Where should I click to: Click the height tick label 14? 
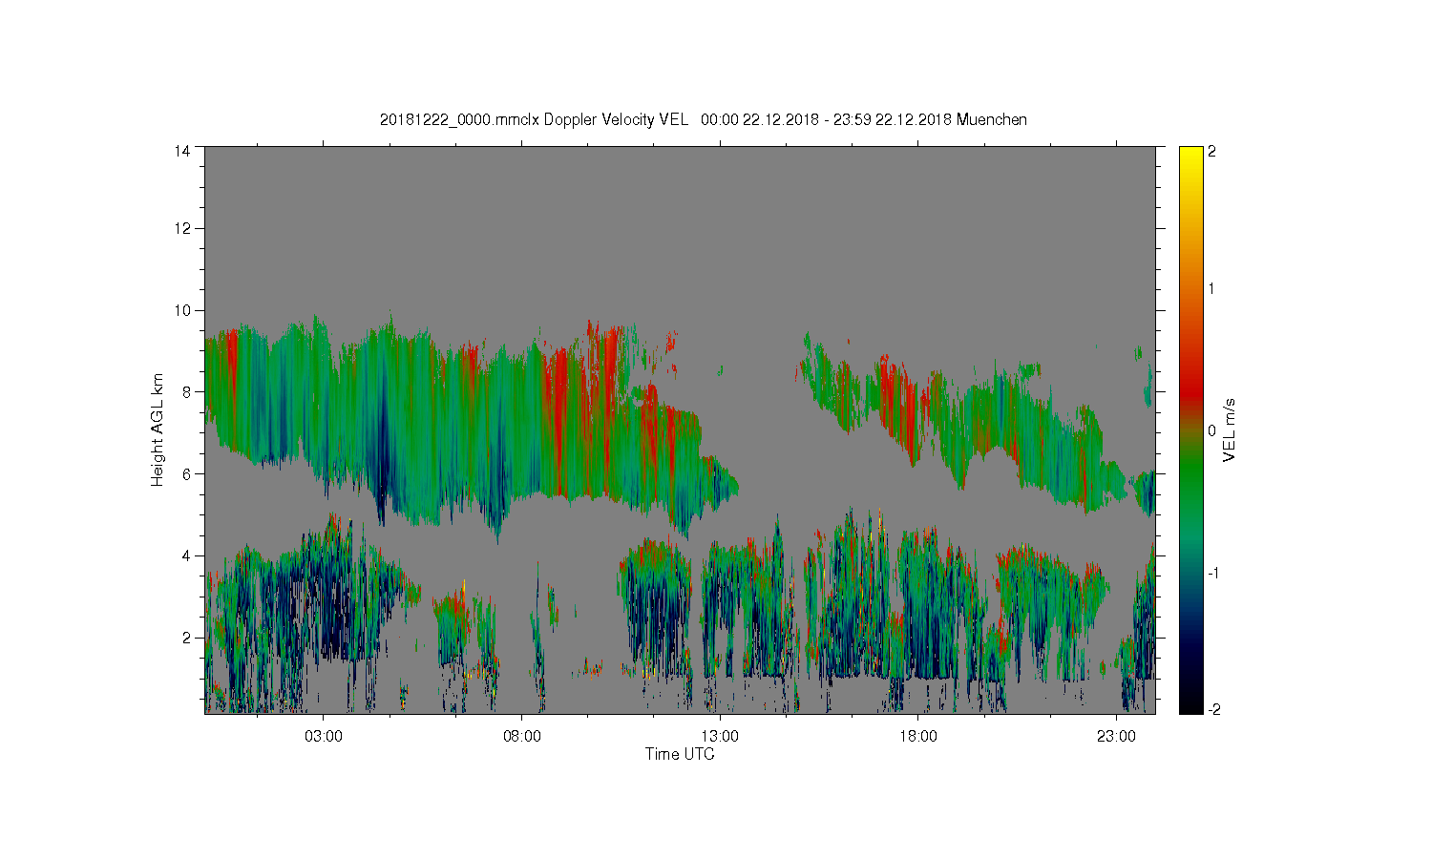click(x=181, y=151)
